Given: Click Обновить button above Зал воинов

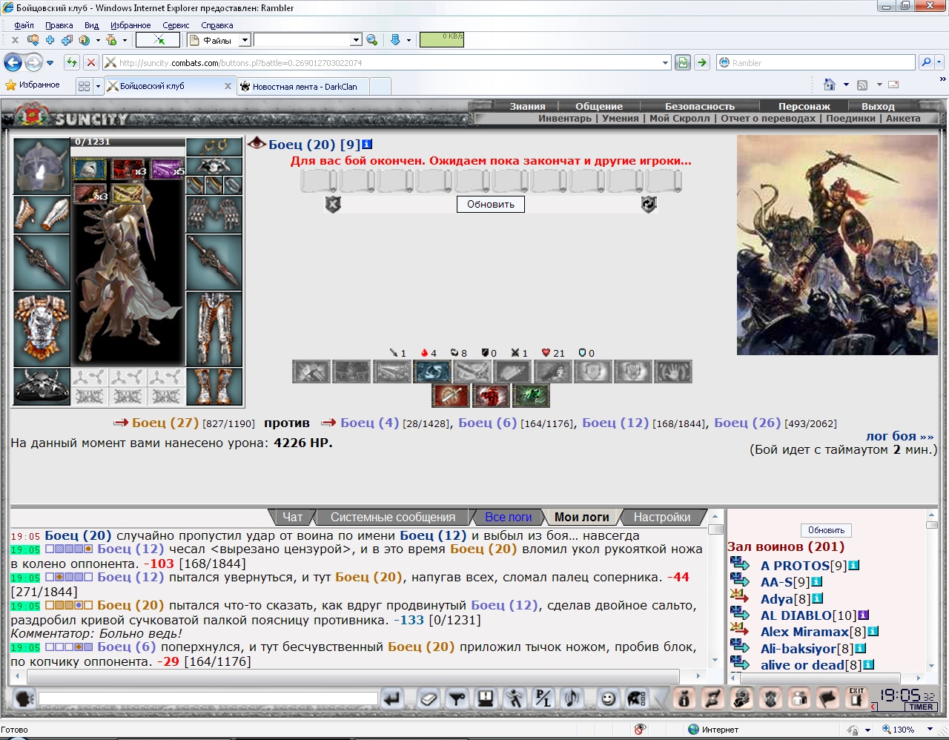Looking at the screenshot, I should point(826,530).
